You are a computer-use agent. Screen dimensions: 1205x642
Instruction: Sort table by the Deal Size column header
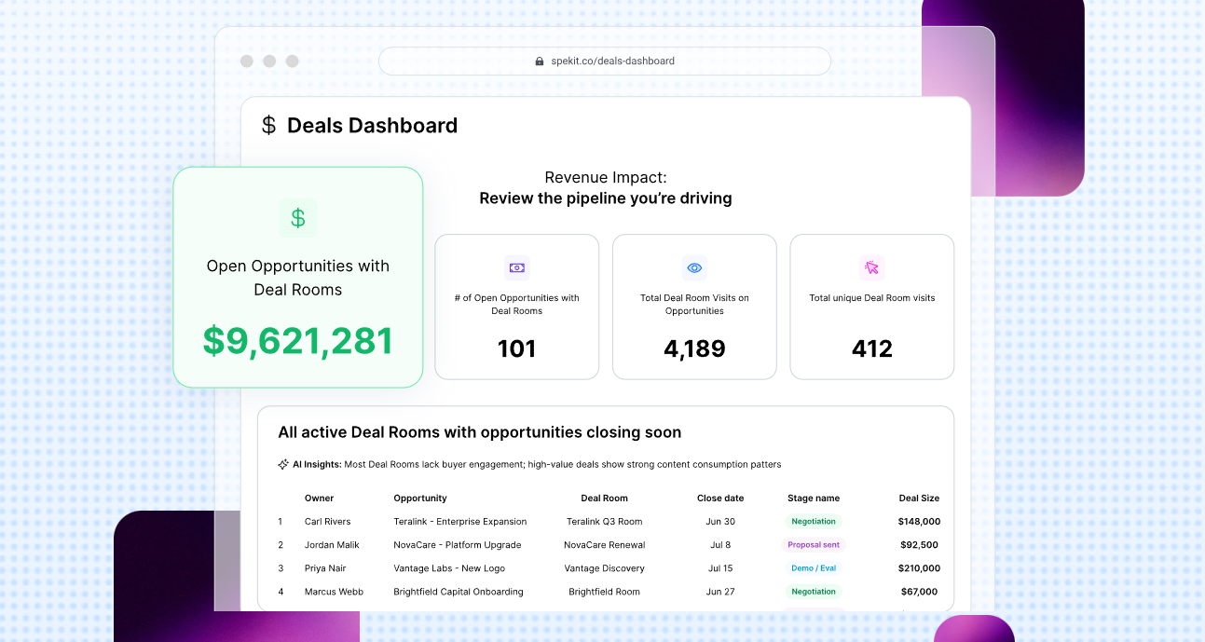(919, 499)
